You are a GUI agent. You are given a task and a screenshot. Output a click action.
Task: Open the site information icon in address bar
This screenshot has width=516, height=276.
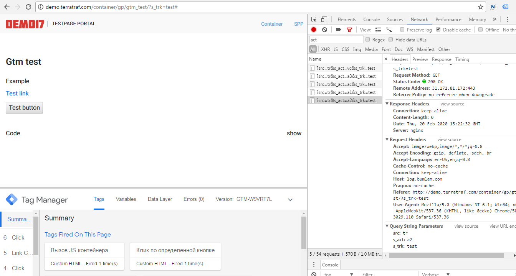(x=41, y=7)
